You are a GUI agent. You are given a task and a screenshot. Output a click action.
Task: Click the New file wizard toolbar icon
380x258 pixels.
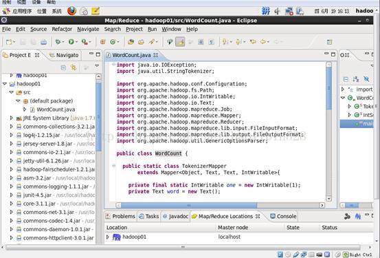pos(9,42)
